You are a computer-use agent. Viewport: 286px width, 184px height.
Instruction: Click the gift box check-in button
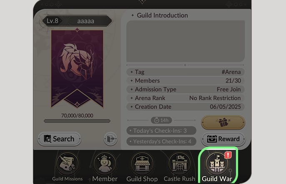click(223, 122)
